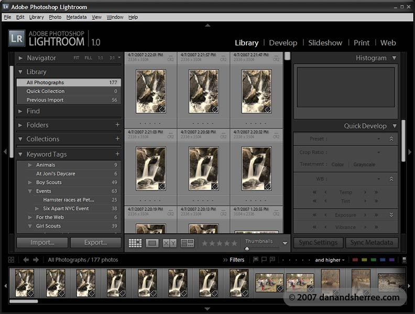
Task: Increase Exposure by large step double arrow
Action: (x=376, y=215)
